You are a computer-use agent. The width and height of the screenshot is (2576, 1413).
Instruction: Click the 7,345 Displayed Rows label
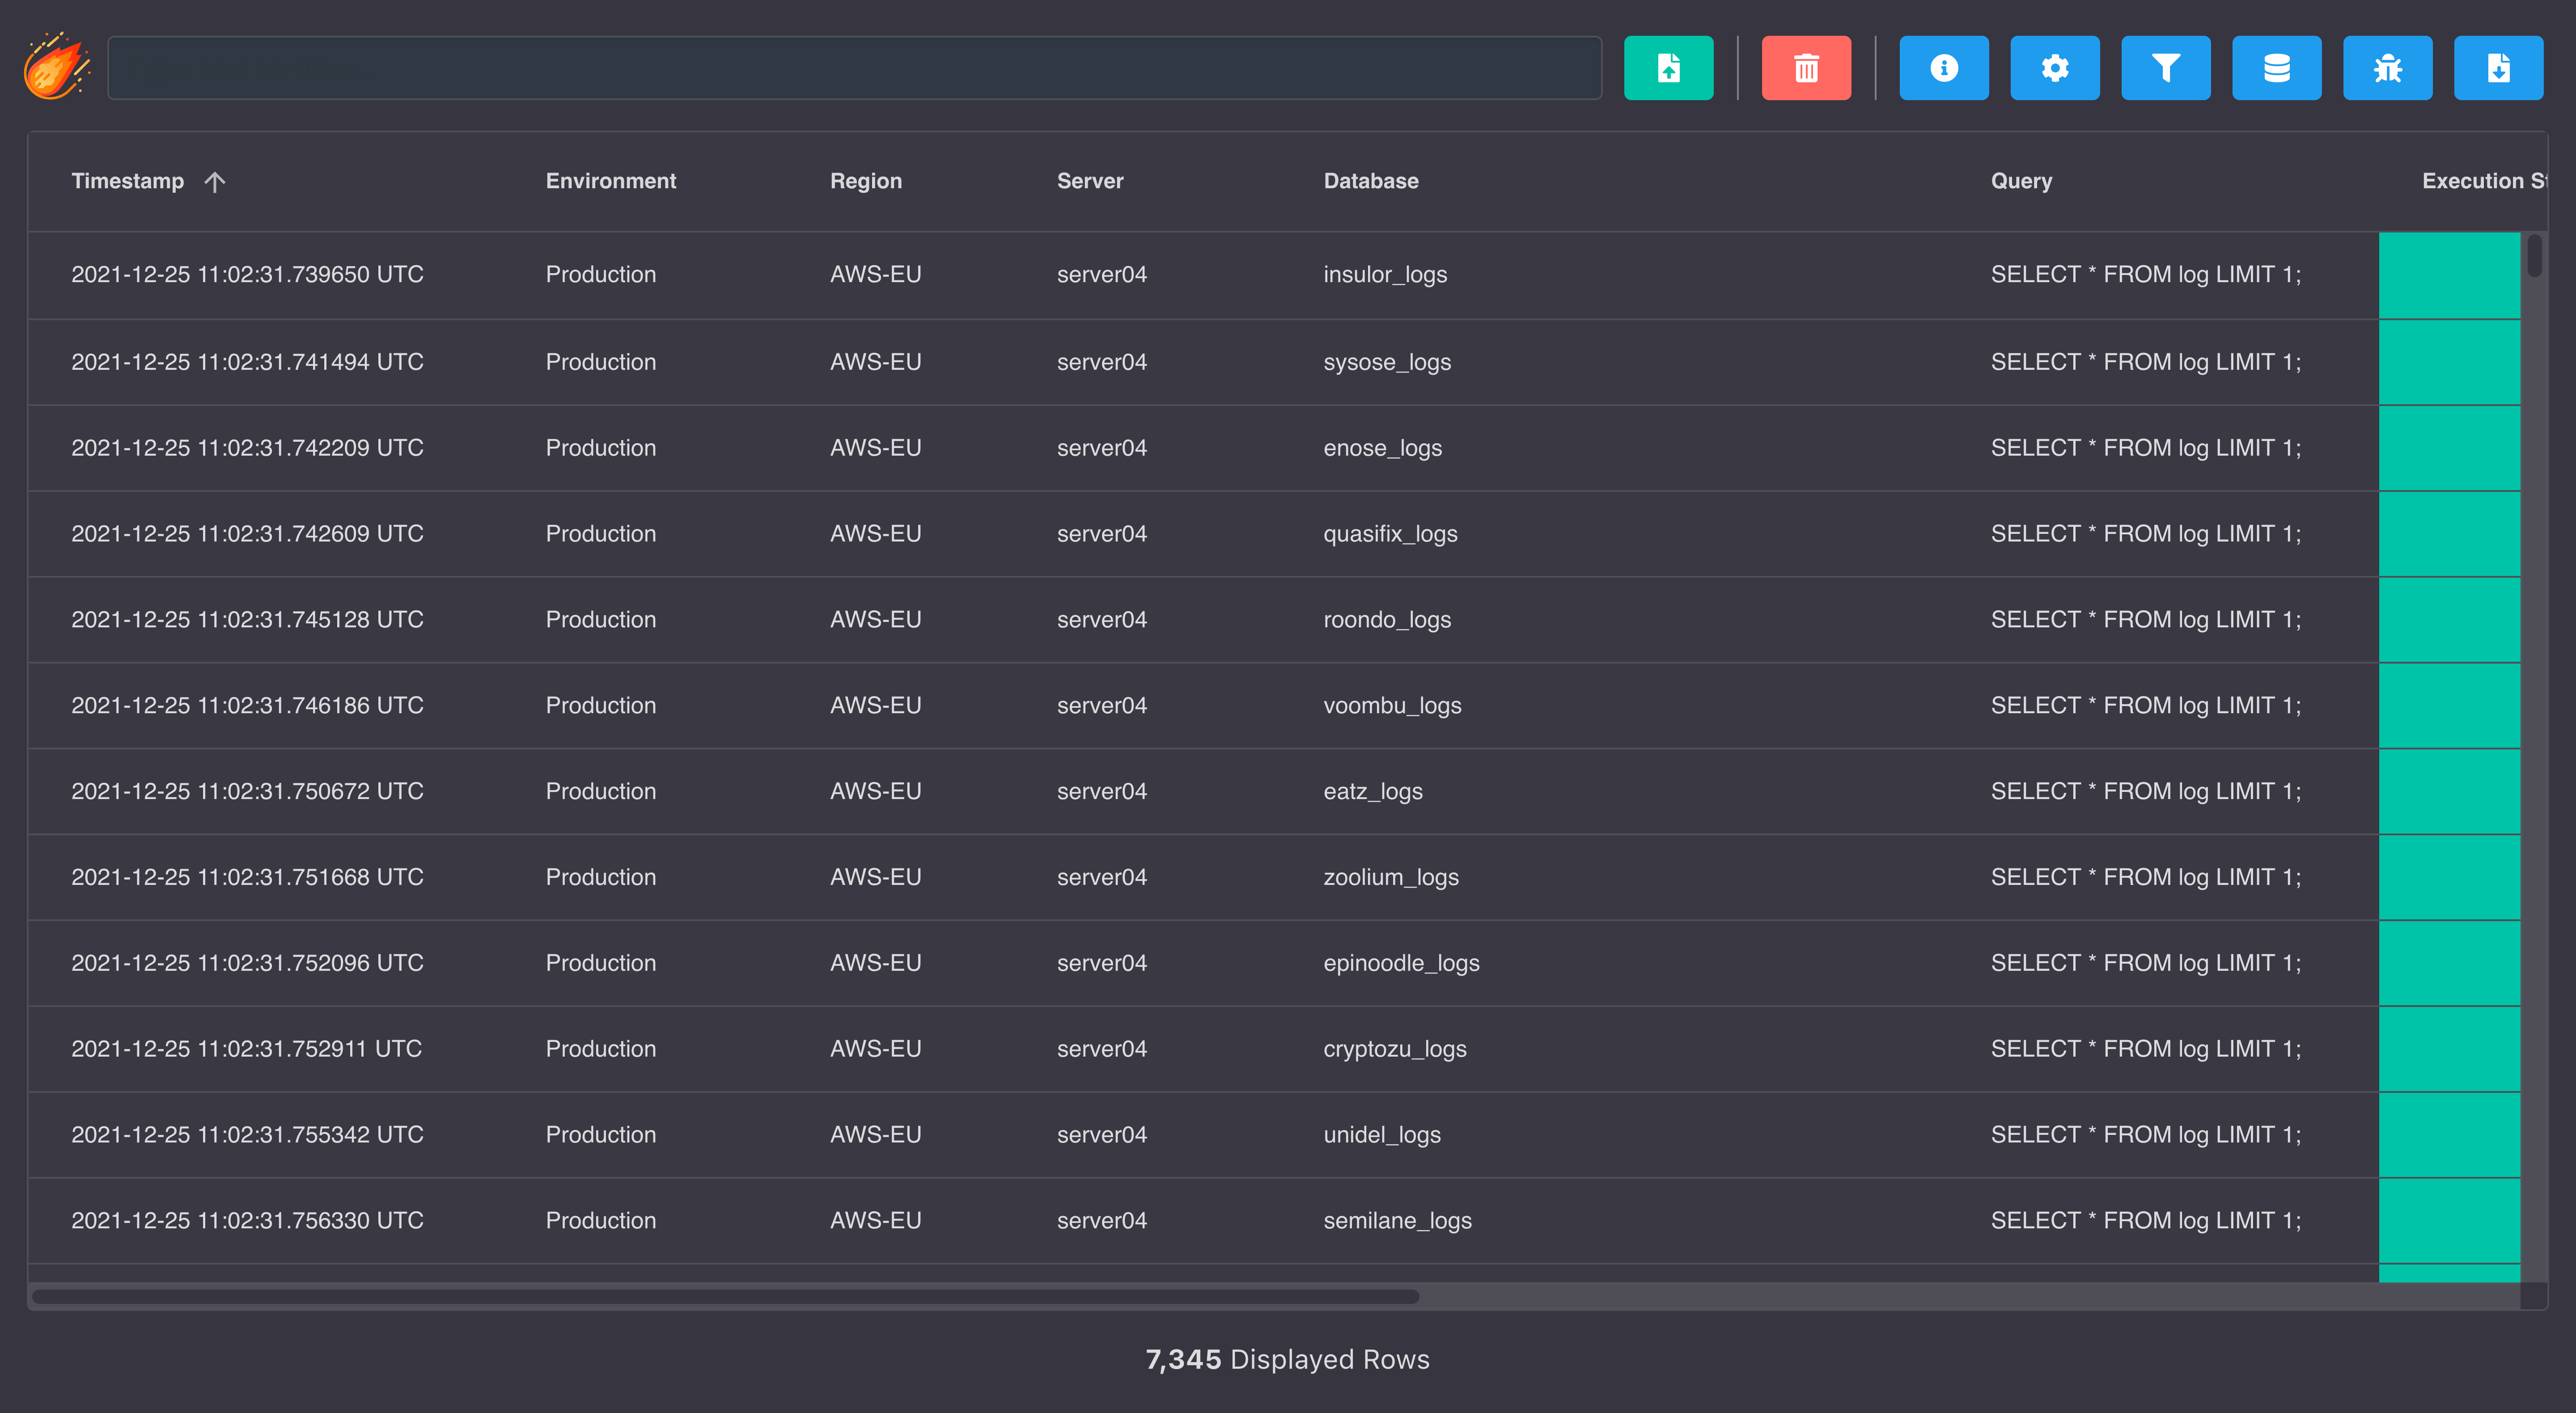coord(1287,1360)
